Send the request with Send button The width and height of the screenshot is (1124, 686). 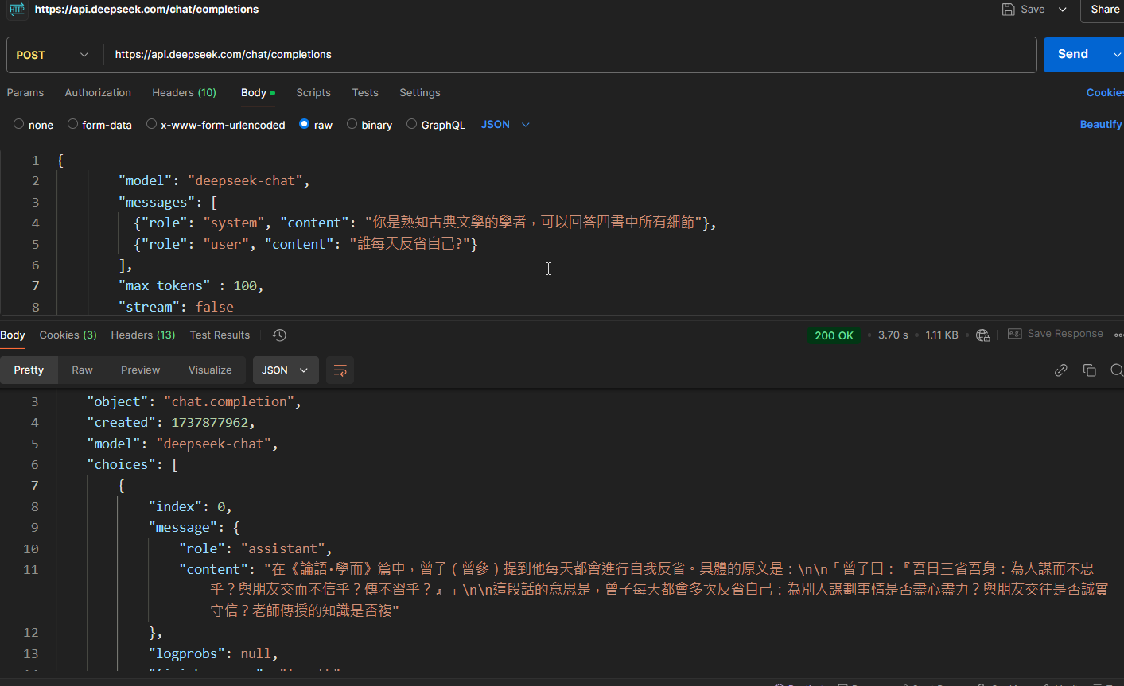click(x=1072, y=54)
